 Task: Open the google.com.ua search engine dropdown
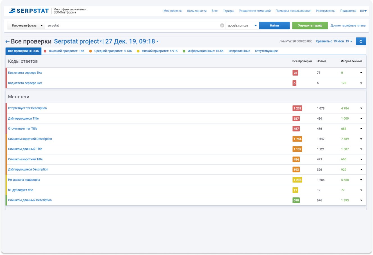point(242,26)
